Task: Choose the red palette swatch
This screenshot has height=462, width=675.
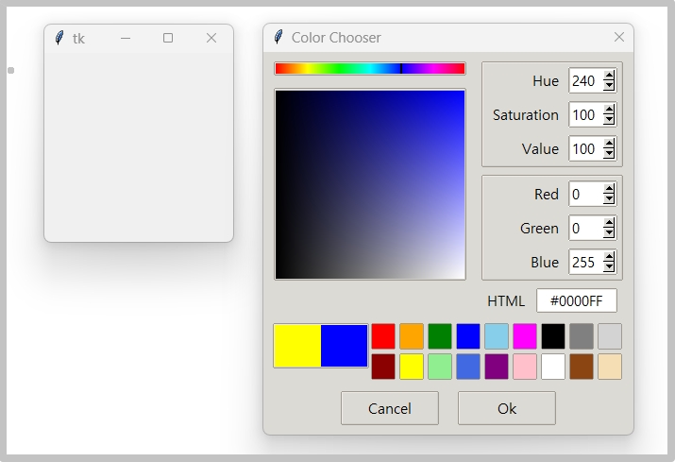Action: (383, 336)
